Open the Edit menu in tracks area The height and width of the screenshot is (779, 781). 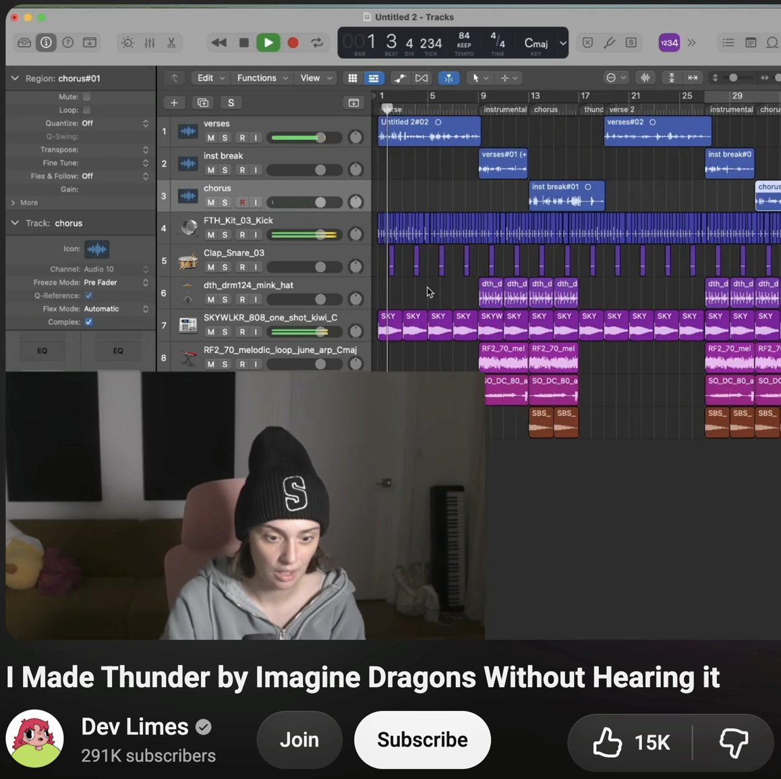tap(210, 78)
